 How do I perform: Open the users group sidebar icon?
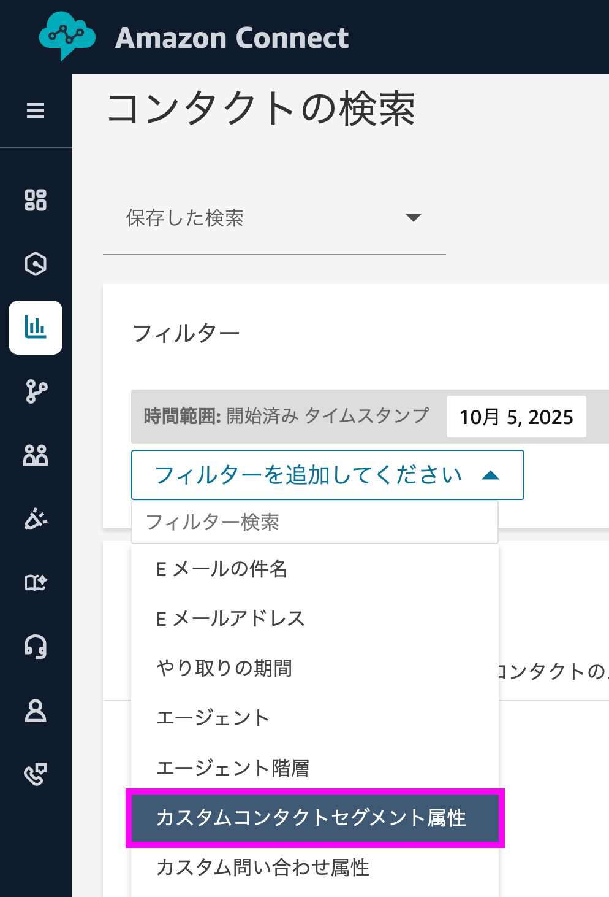[36, 455]
